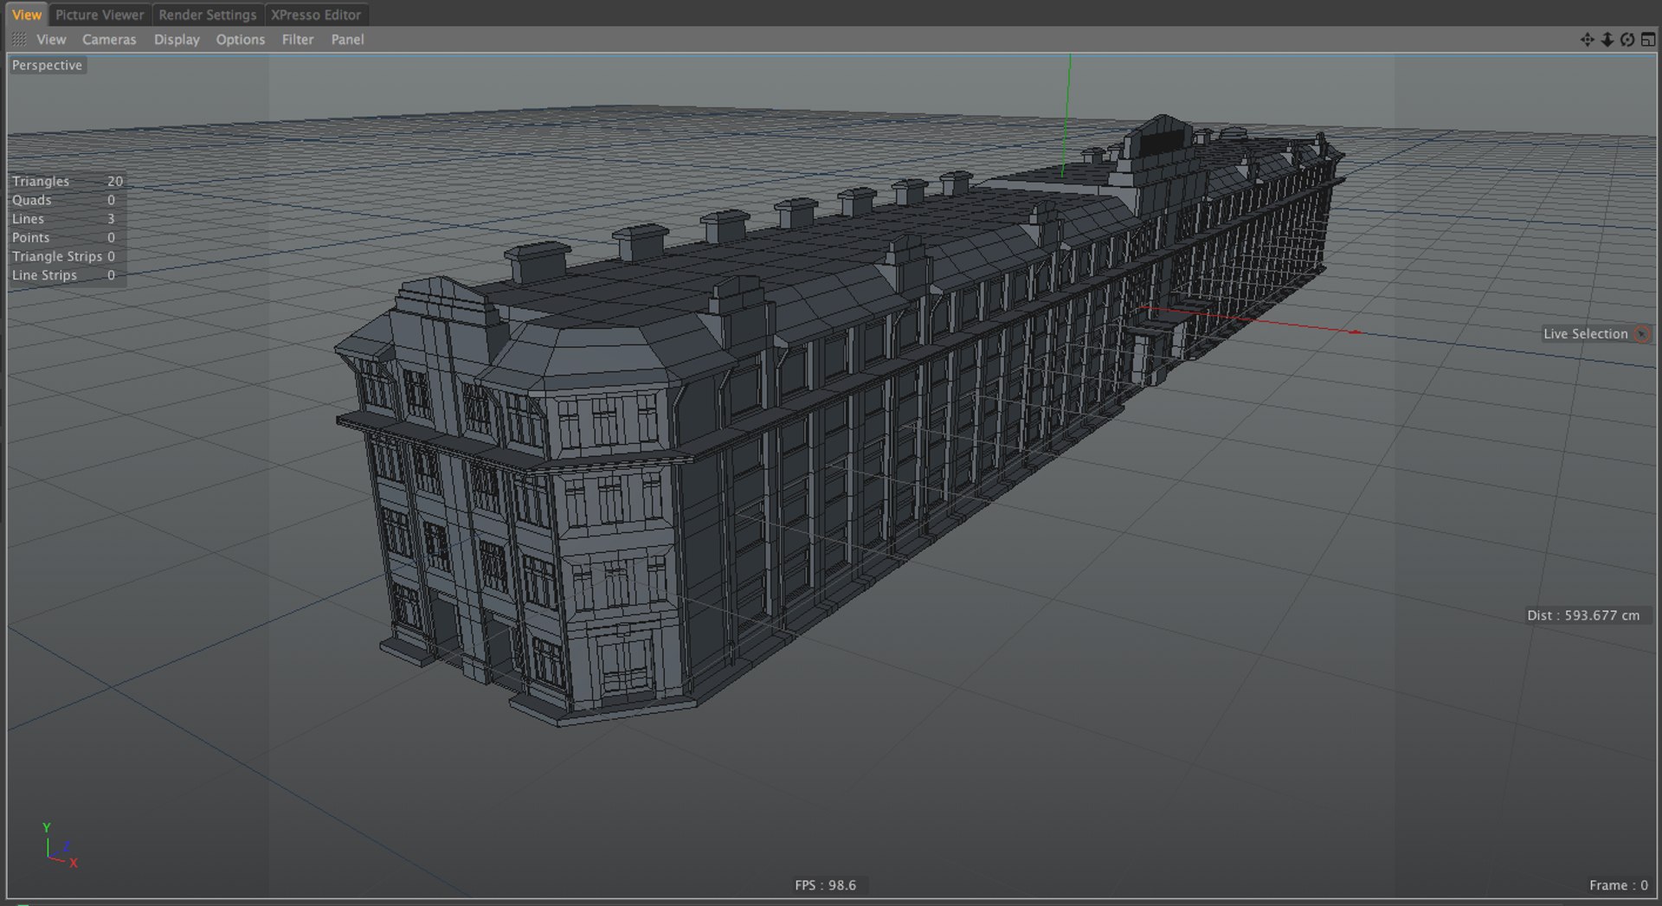Click the Live Selection tool circle icon
1662x906 pixels.
pos(1641,334)
